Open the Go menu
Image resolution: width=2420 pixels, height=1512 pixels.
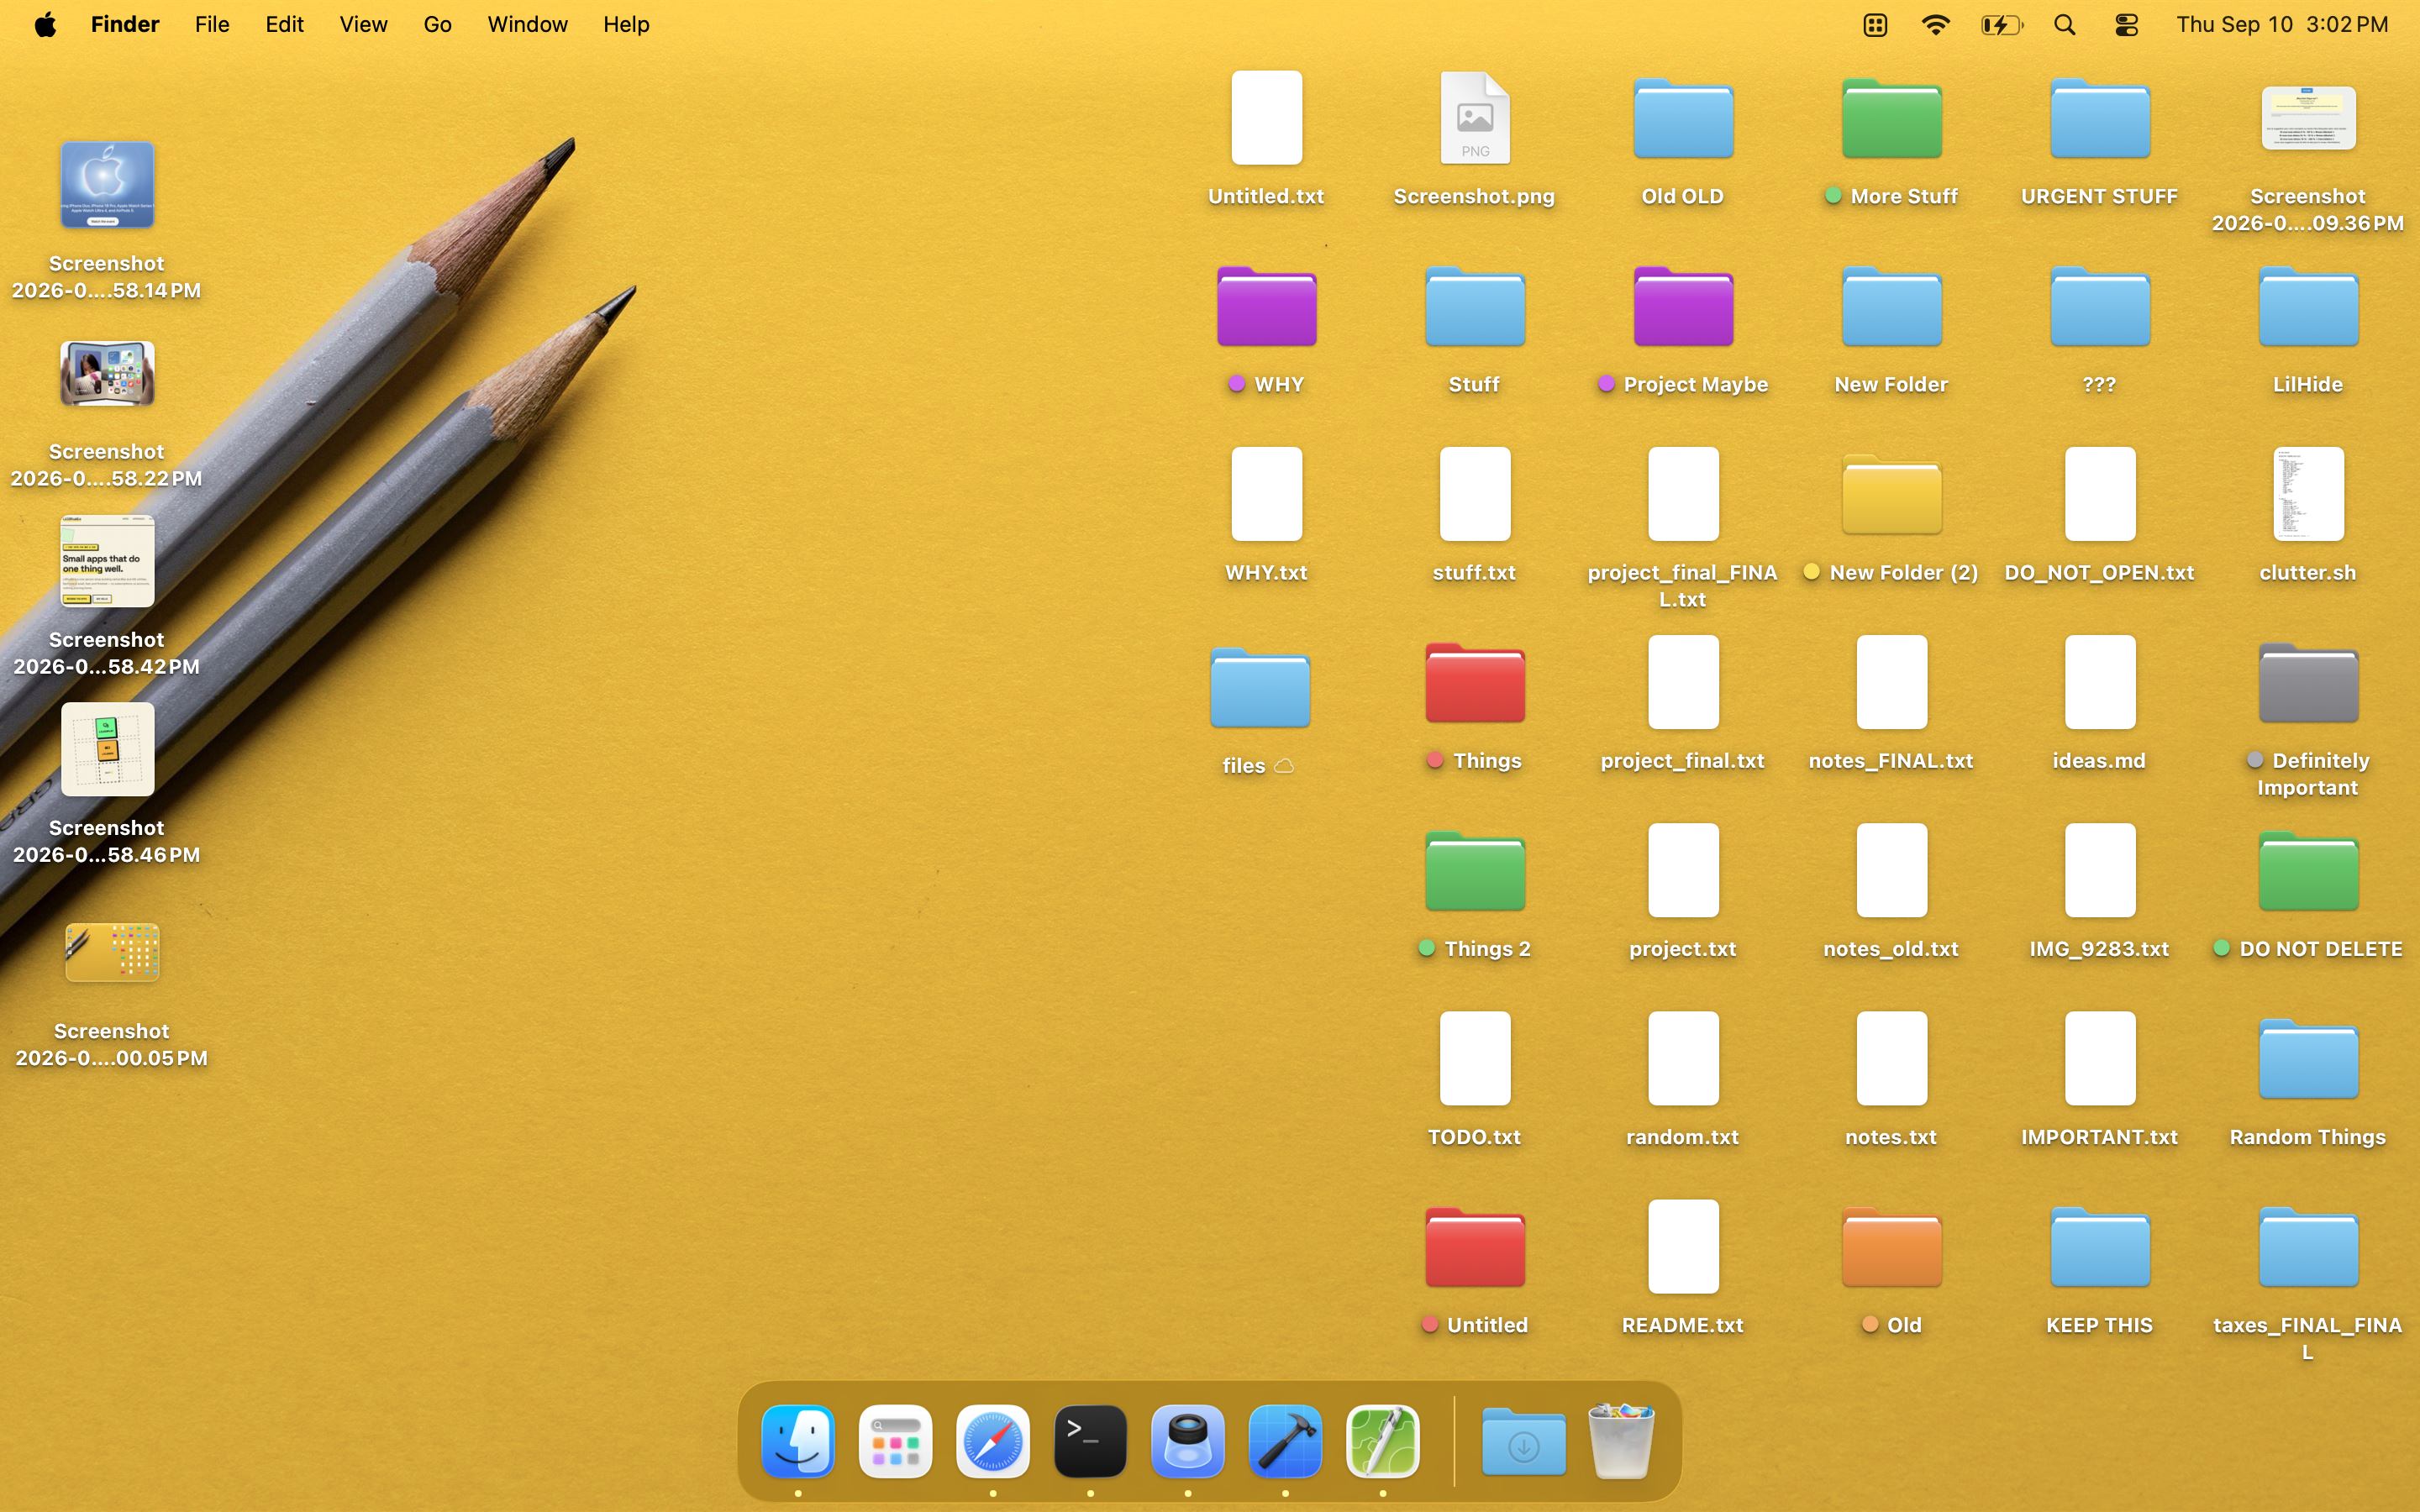point(437,24)
